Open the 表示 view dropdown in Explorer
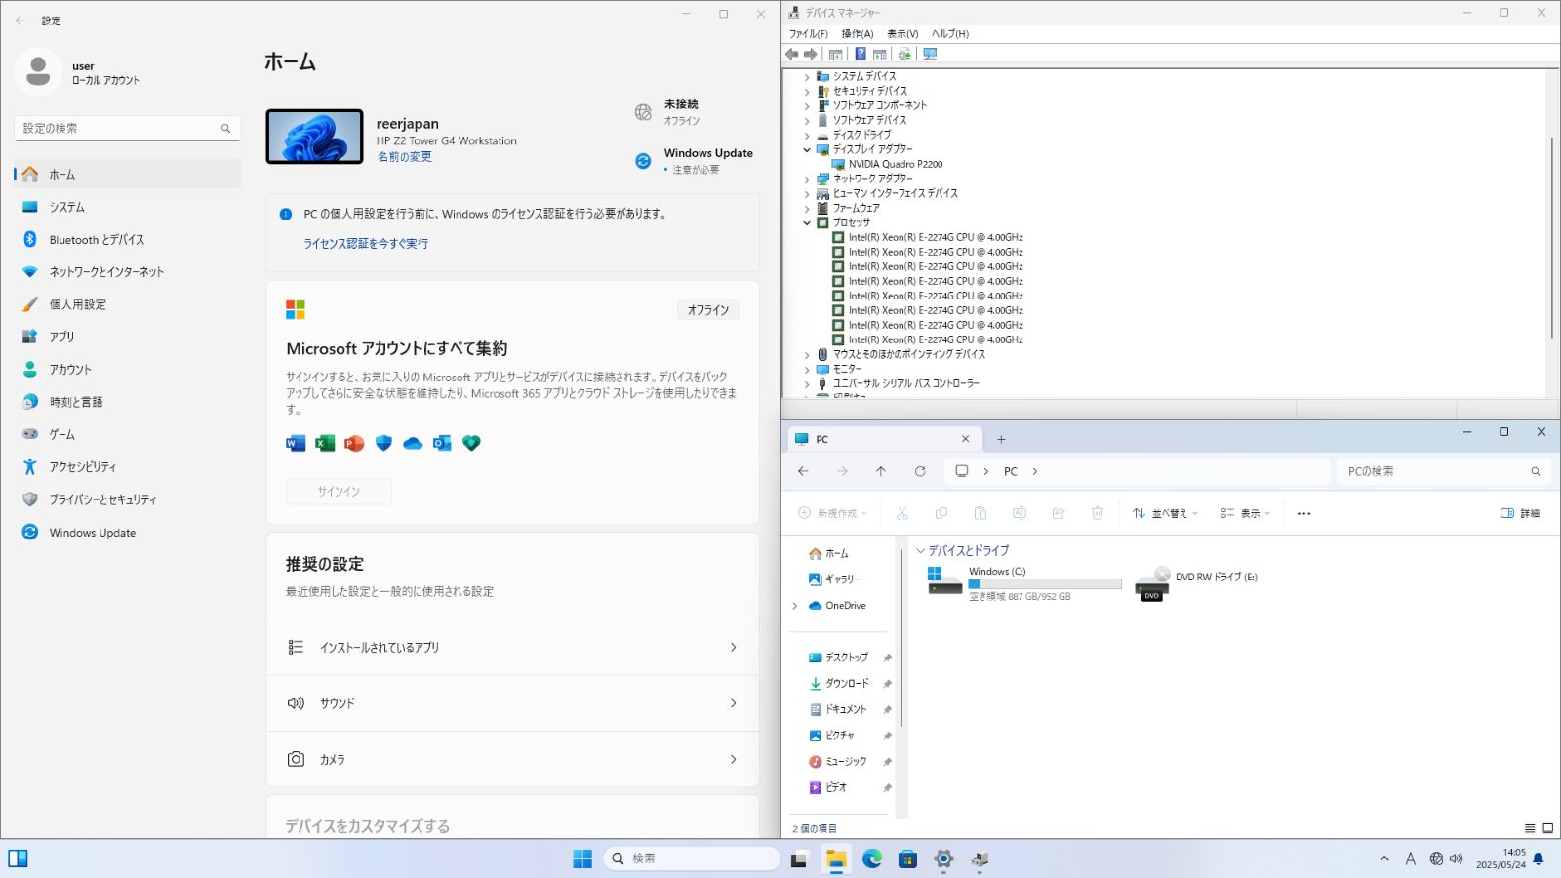Screen dimensions: 1561x878 (x=1245, y=513)
